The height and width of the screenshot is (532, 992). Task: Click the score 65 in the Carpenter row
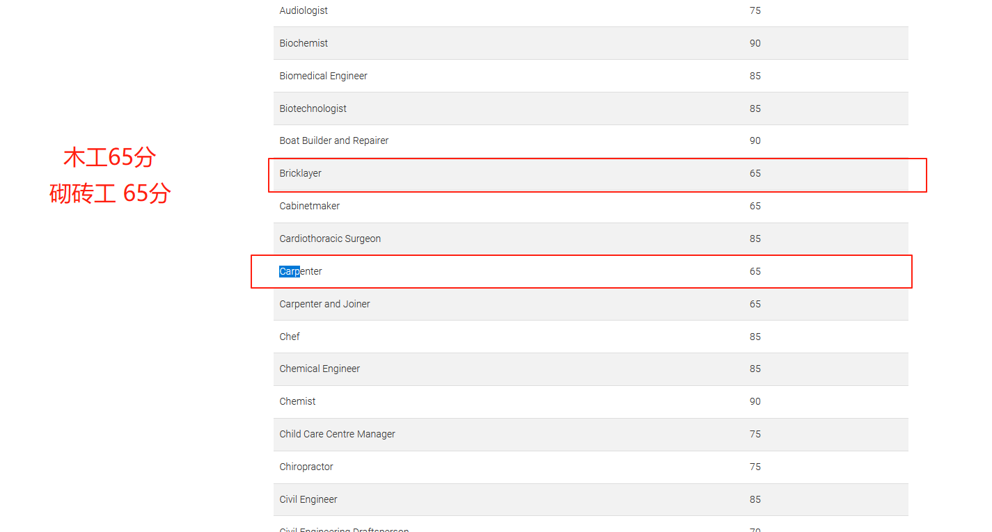(755, 271)
